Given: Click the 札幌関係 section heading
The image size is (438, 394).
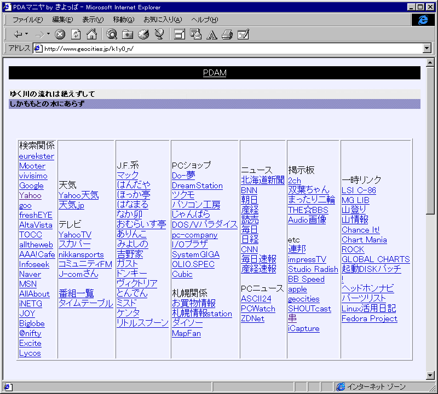Looking at the screenshot, I should 189,293.
